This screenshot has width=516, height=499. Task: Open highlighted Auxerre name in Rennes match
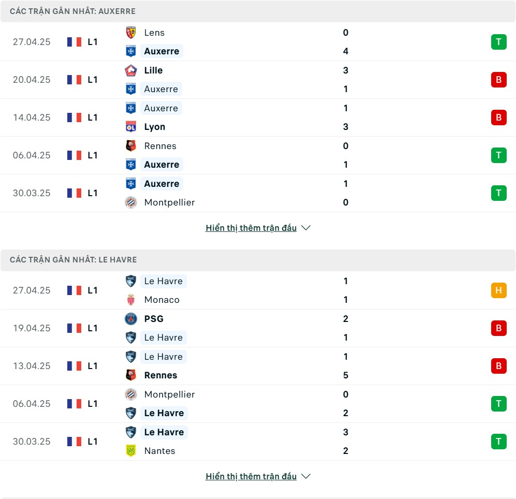click(x=161, y=165)
